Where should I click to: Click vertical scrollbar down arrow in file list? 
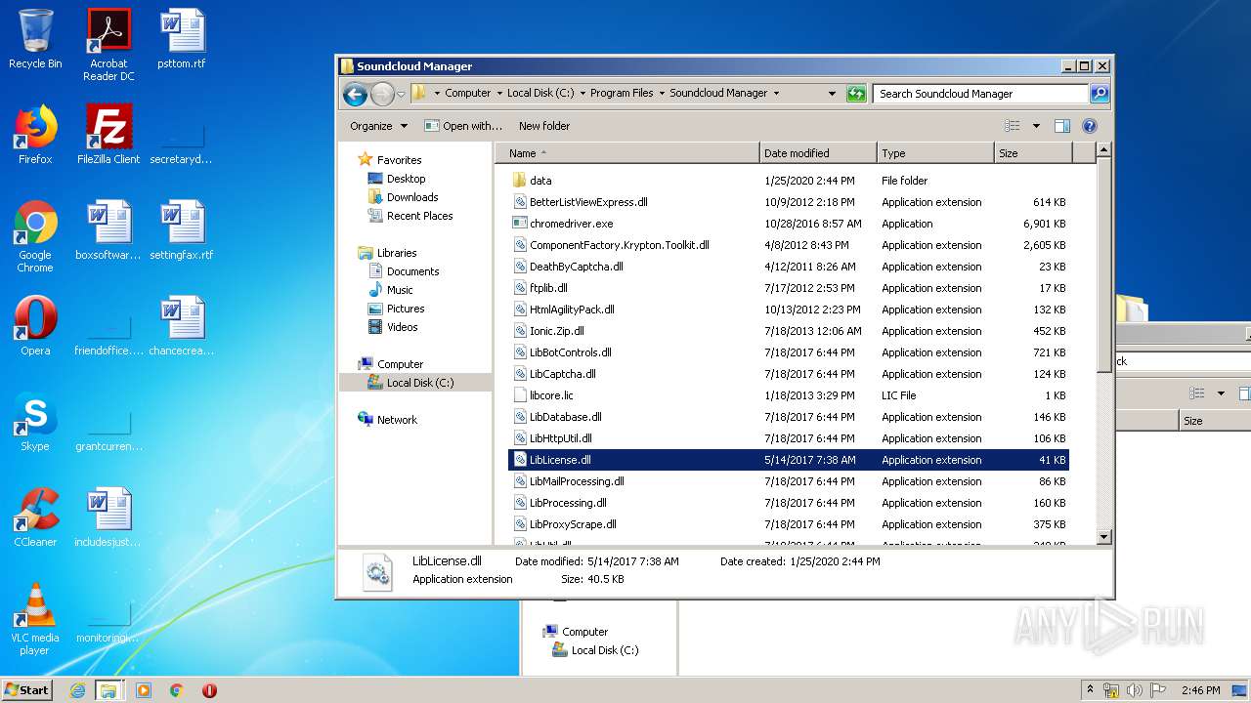tap(1103, 536)
